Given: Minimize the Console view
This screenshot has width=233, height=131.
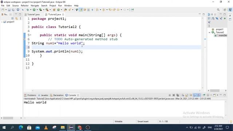Looking at the screenshot, I should point(221,95).
